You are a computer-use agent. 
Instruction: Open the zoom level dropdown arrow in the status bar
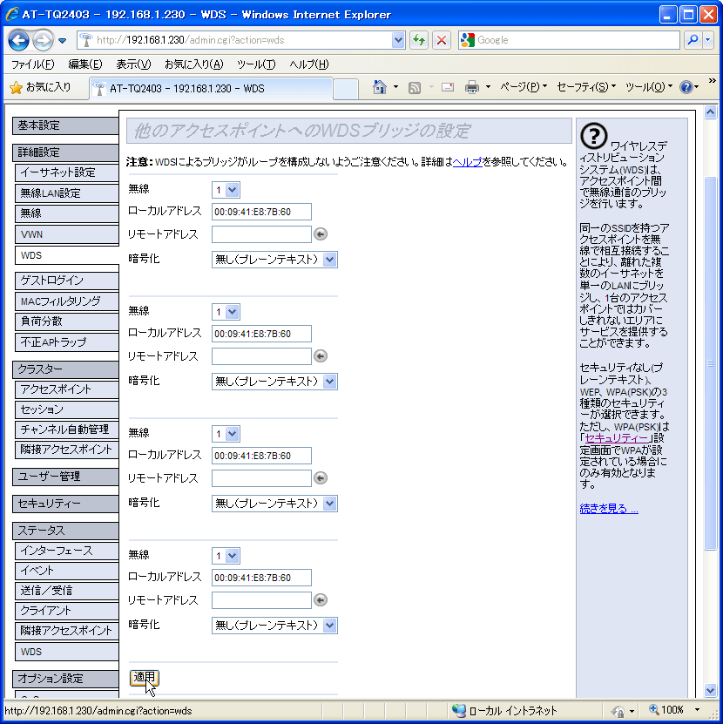pos(697,710)
